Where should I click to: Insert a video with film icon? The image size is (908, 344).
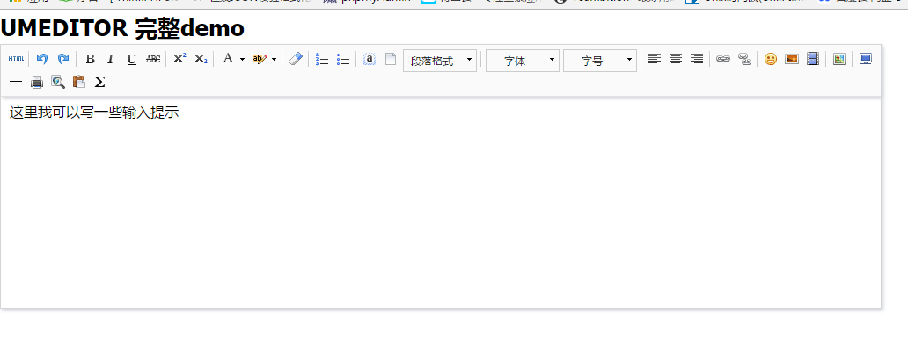813,58
